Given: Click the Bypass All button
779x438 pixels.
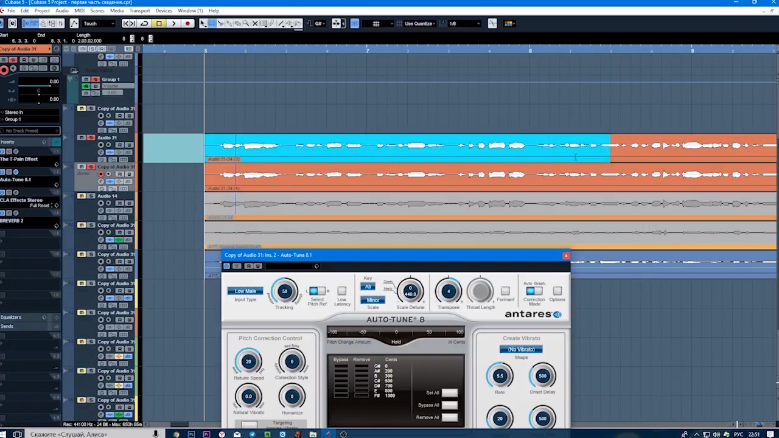Looking at the screenshot, I should [x=449, y=405].
